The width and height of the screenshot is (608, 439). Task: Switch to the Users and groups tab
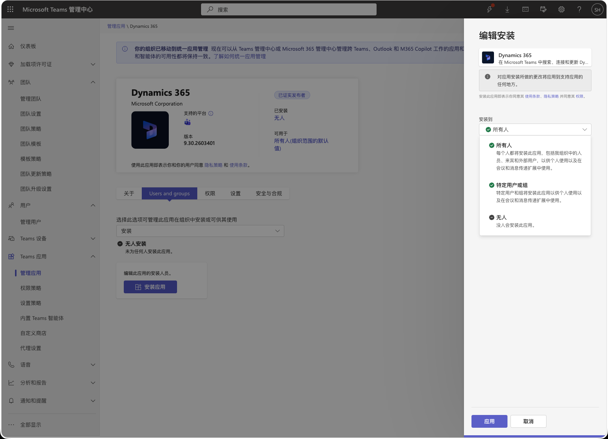(170, 193)
